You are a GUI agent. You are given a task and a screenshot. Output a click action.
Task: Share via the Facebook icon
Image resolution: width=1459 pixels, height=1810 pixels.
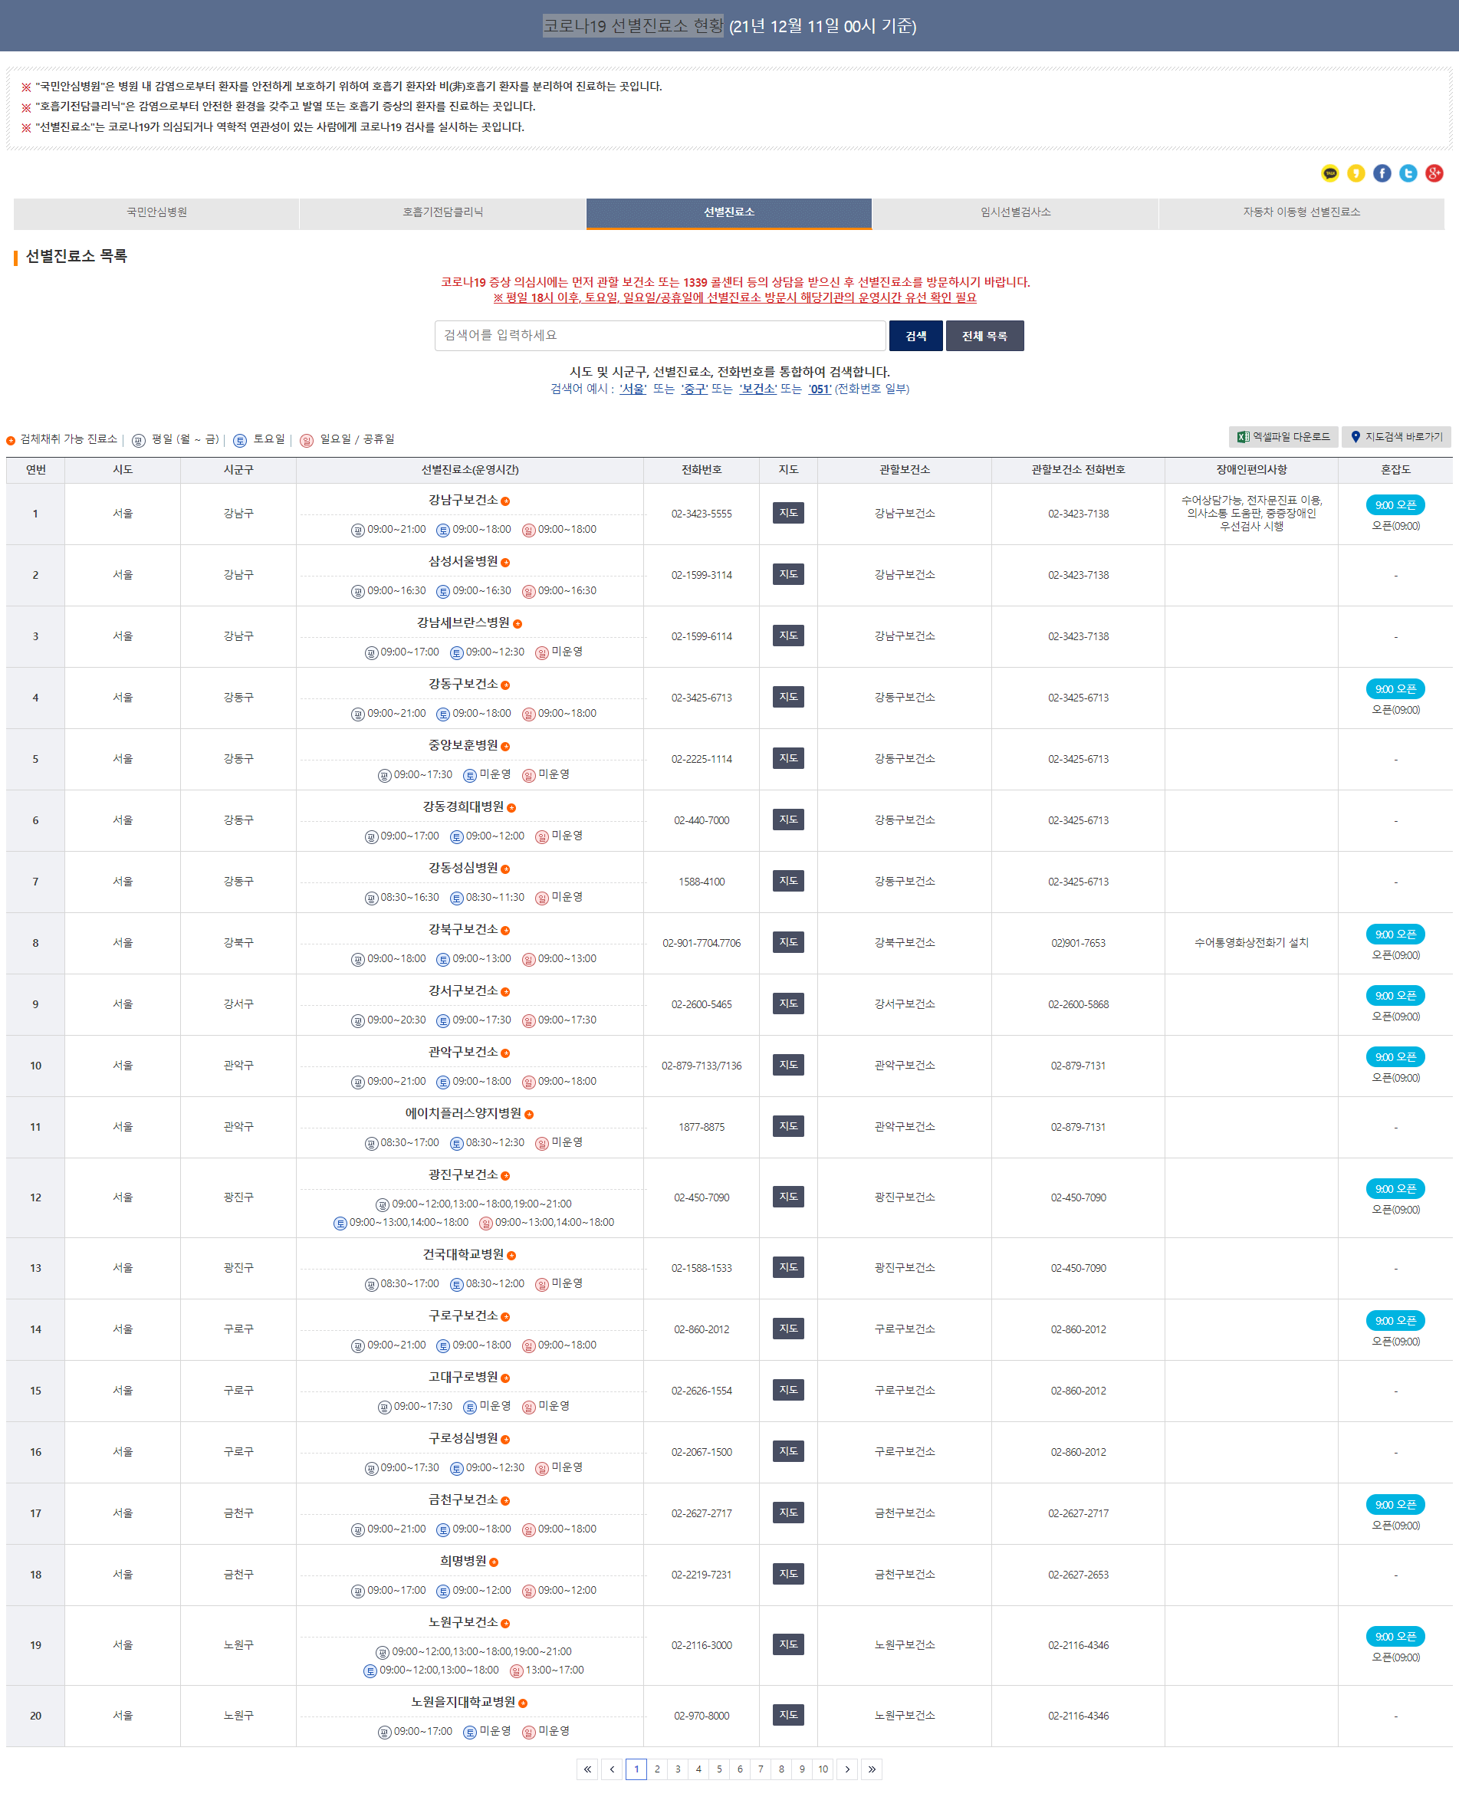(x=1382, y=173)
